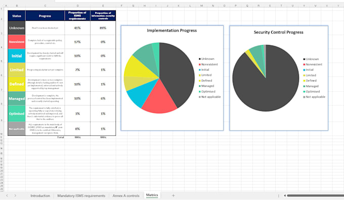Select Proportion of ISMS requirements header
This screenshot has width=344, height=200.
[x=77, y=16]
